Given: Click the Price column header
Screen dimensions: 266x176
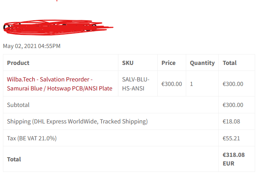Looking at the screenshot, I should pos(169,63).
